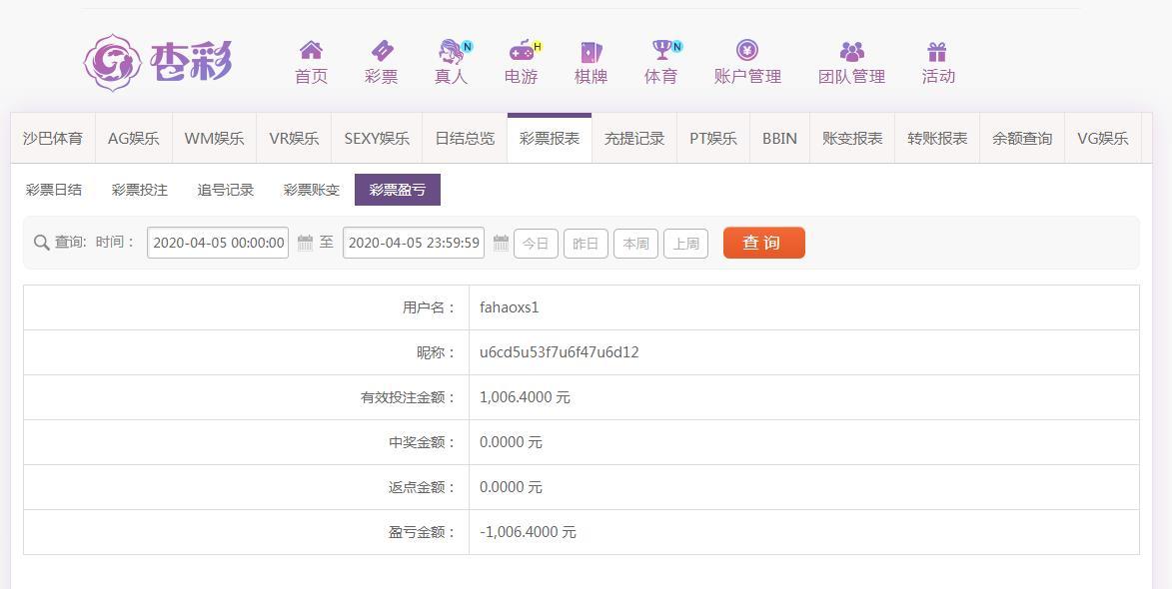Screen dimensions: 1172x589
Task: Click the 查询 magnifier icon
Action: (x=42, y=243)
